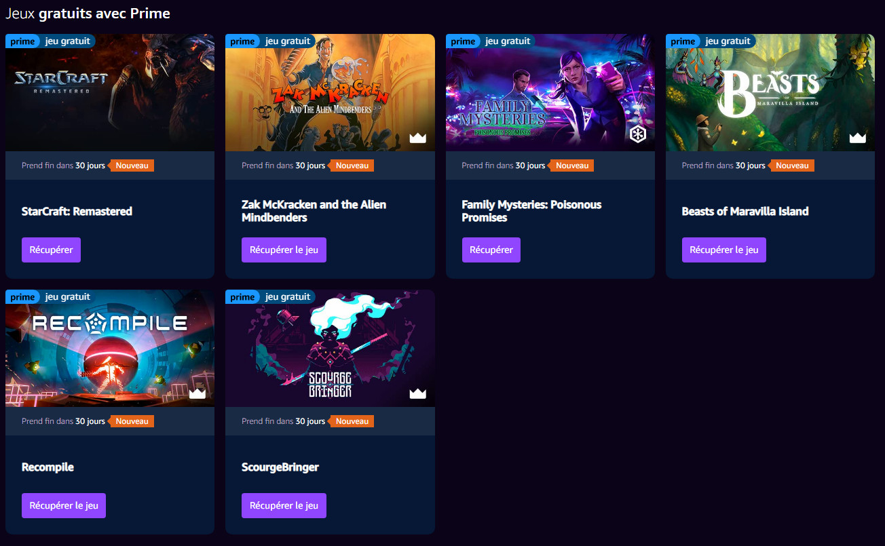Click the crown icon on ScourgeBringer artwork

point(417,393)
